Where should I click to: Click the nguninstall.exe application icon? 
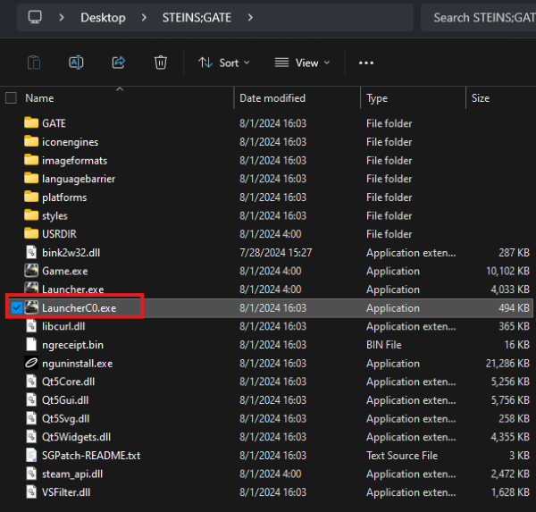click(31, 363)
